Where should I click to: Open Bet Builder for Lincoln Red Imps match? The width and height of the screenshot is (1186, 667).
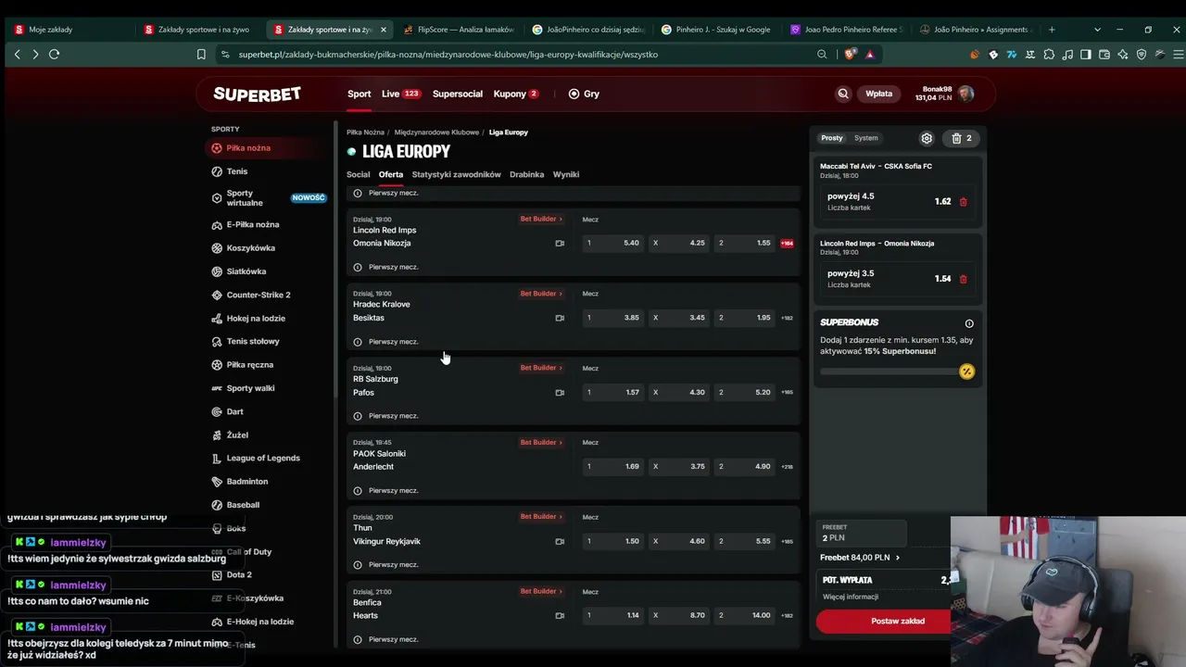click(541, 219)
